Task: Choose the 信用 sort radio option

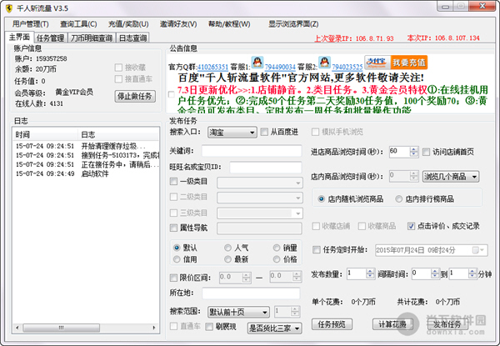Action: 177,259
